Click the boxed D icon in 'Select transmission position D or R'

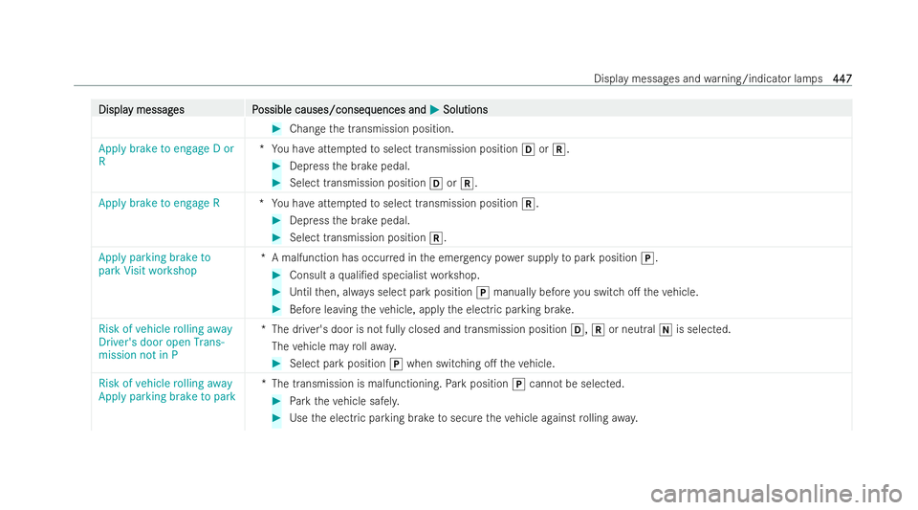point(436,184)
